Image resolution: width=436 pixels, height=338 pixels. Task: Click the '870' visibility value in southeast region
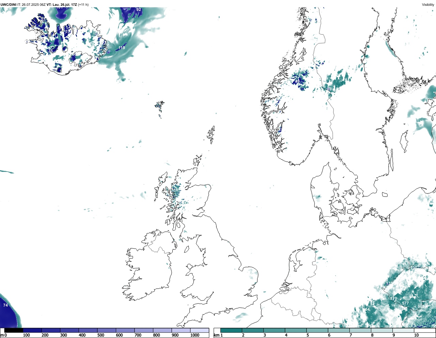tap(393, 298)
